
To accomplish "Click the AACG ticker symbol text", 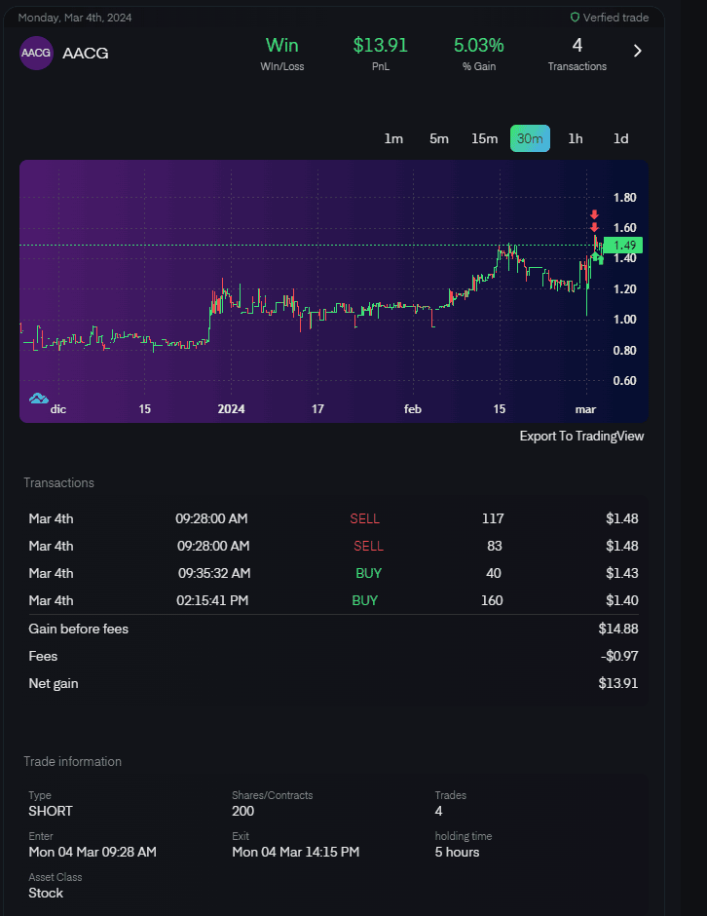I will click(x=86, y=53).
